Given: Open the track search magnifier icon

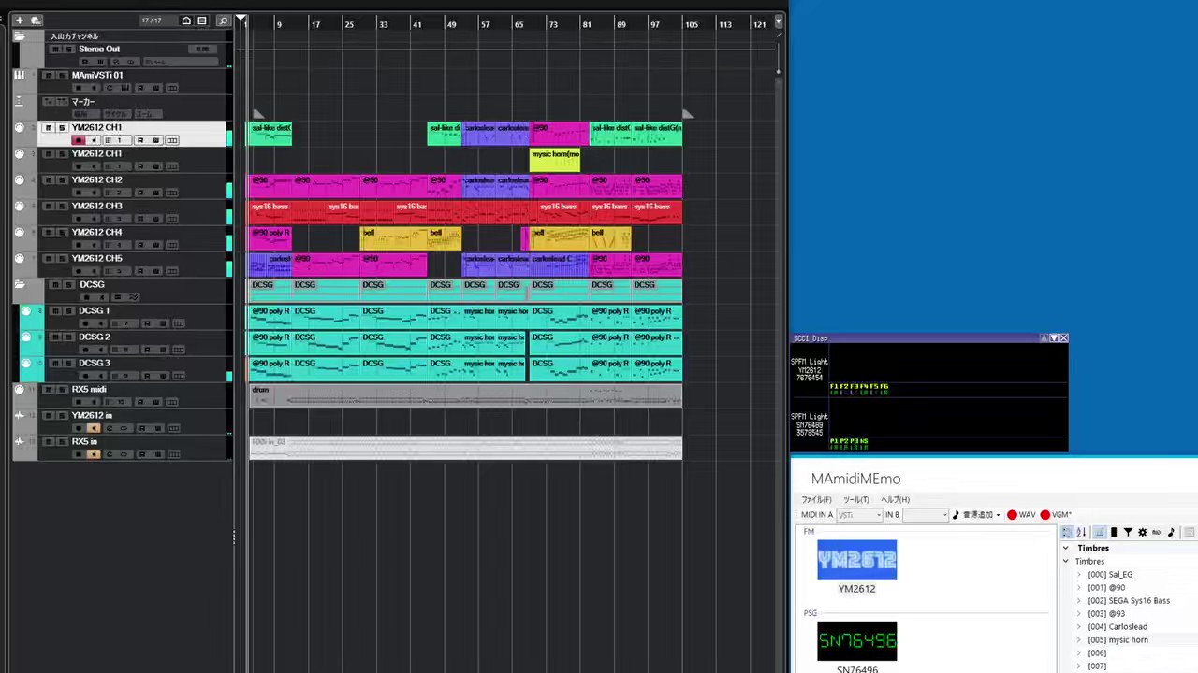Looking at the screenshot, I should tap(223, 21).
